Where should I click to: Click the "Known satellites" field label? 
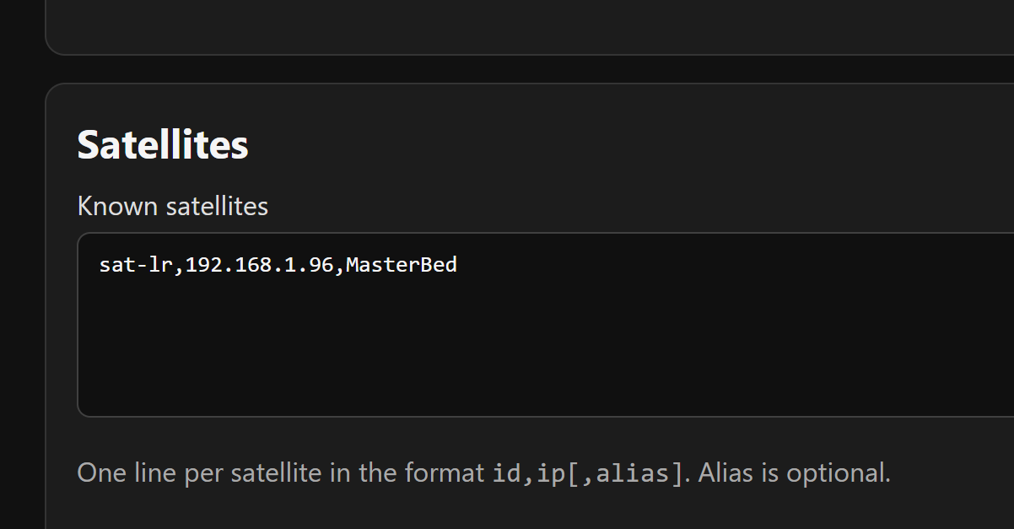click(x=172, y=206)
